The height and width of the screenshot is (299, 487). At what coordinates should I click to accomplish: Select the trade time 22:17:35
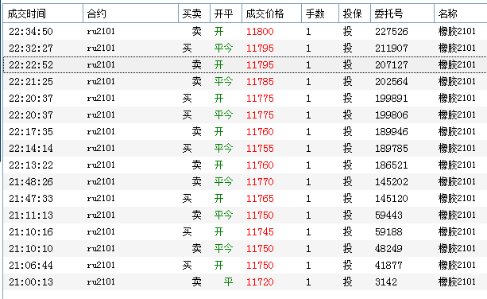click(x=31, y=132)
